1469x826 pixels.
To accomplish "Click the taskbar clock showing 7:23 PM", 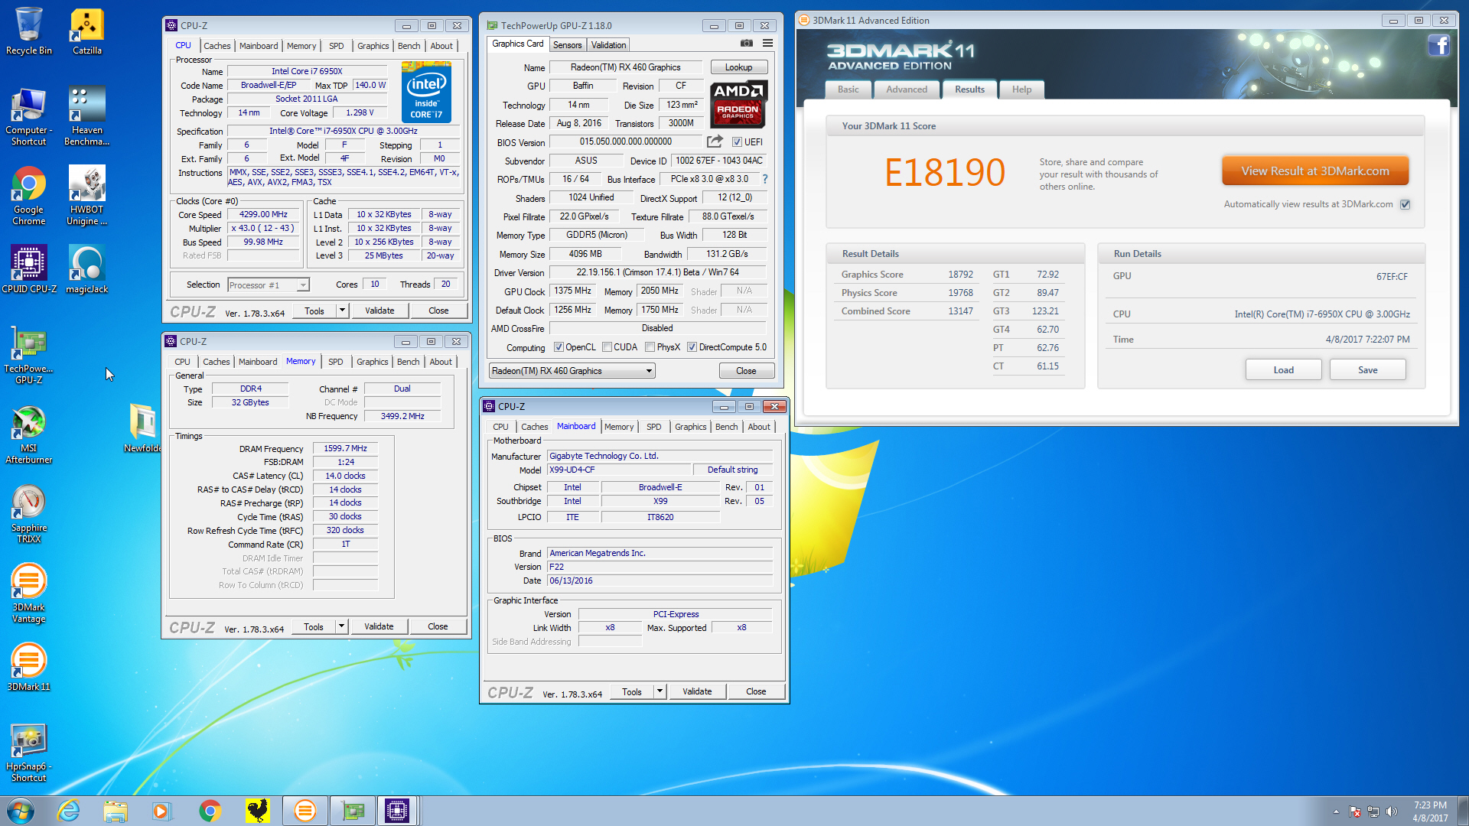I will 1430,811.
